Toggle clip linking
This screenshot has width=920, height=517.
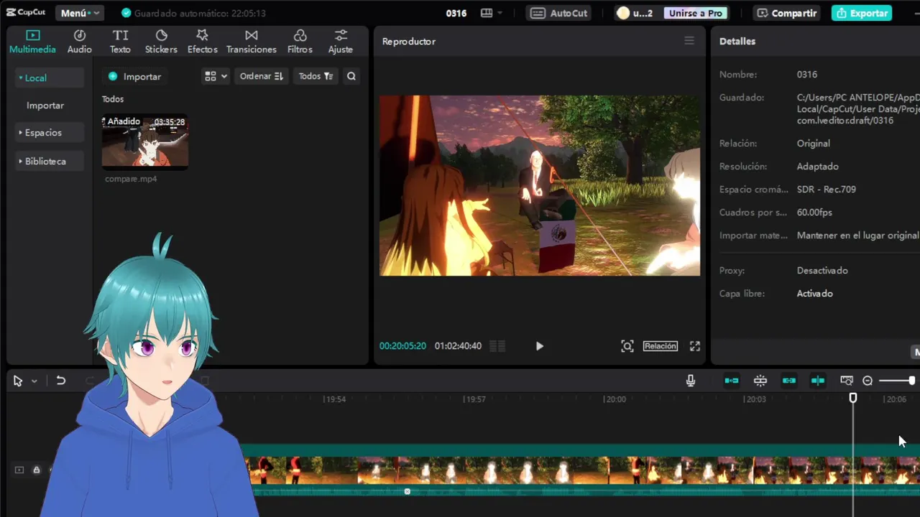pos(789,381)
